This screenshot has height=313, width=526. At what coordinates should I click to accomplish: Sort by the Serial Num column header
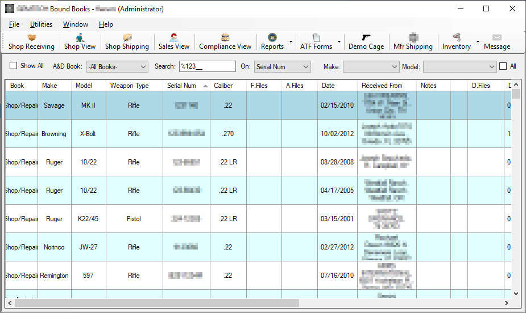[x=187, y=86]
